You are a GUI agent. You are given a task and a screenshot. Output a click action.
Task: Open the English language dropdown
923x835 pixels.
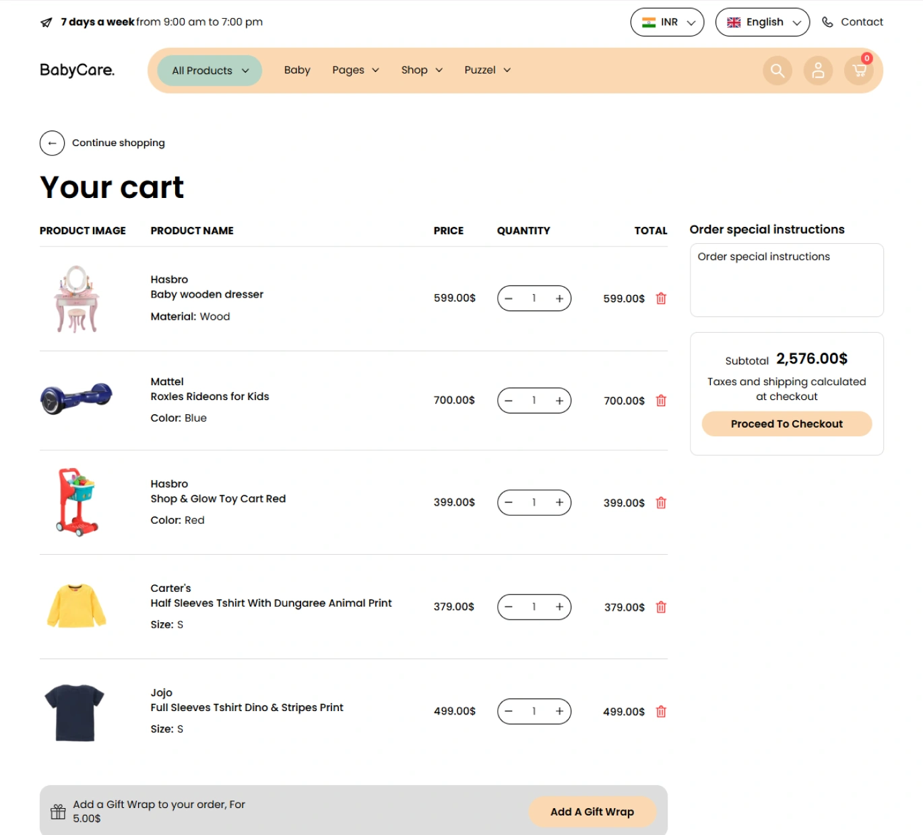coord(762,22)
